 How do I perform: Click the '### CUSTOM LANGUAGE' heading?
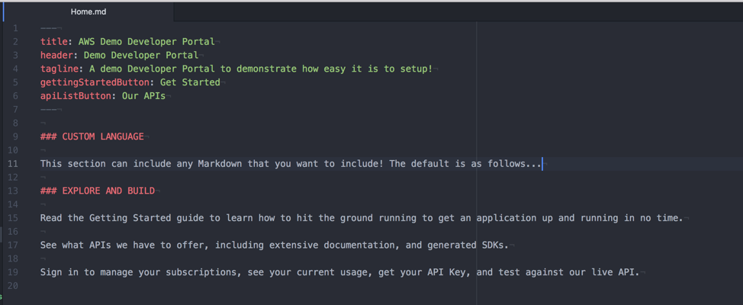point(92,137)
